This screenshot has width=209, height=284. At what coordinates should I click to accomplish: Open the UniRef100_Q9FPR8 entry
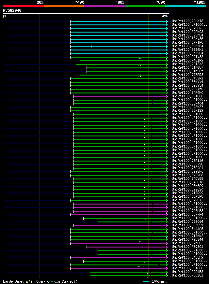coord(187,75)
